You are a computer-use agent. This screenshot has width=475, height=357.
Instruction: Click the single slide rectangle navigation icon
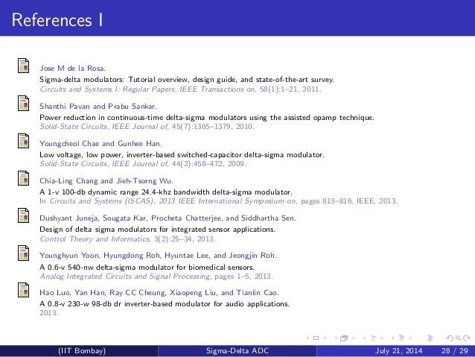(316, 338)
